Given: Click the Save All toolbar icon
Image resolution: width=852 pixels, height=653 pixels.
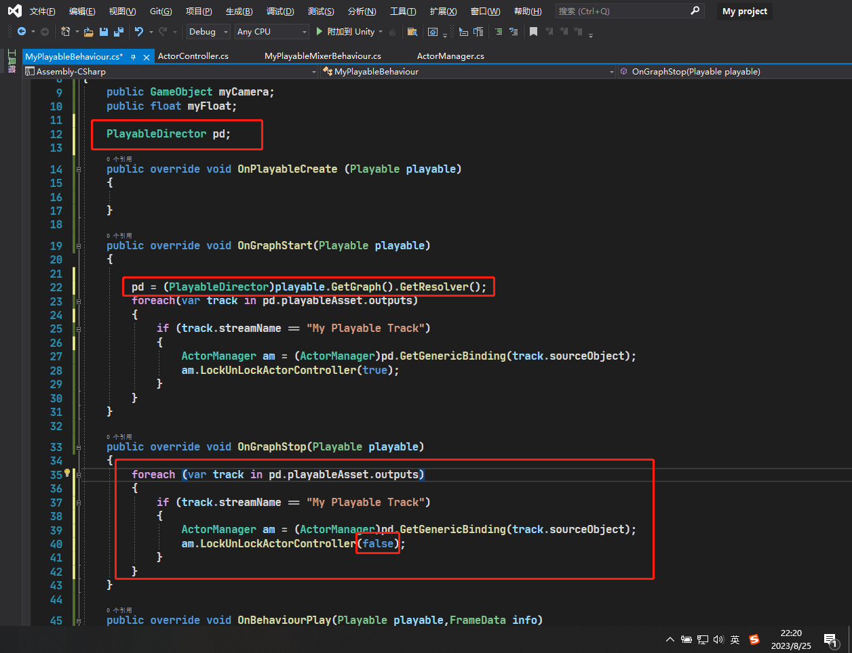Looking at the screenshot, I should click(x=119, y=32).
